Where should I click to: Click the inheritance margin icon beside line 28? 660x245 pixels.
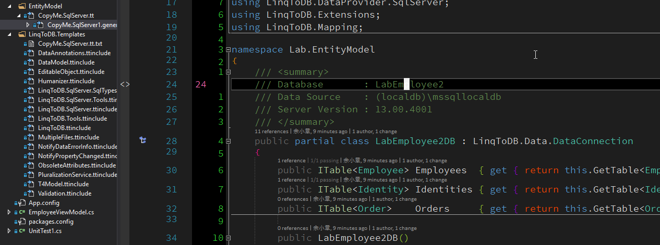point(142,140)
